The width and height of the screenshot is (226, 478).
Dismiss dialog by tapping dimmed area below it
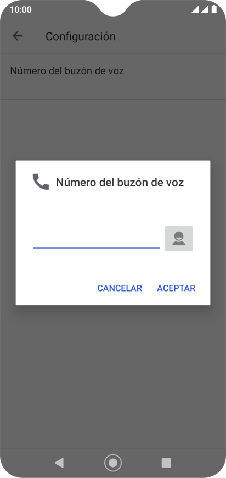(x=113, y=375)
